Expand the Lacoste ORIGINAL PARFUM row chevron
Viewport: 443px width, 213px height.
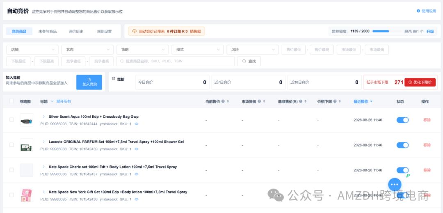(43, 142)
